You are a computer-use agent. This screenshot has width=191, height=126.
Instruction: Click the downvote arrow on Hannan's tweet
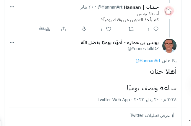[x=84, y=29]
